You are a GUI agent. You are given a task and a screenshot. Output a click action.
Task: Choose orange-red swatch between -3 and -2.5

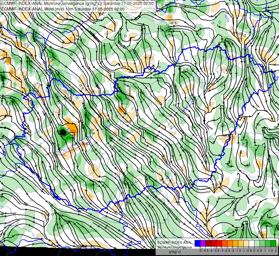(x=225, y=243)
